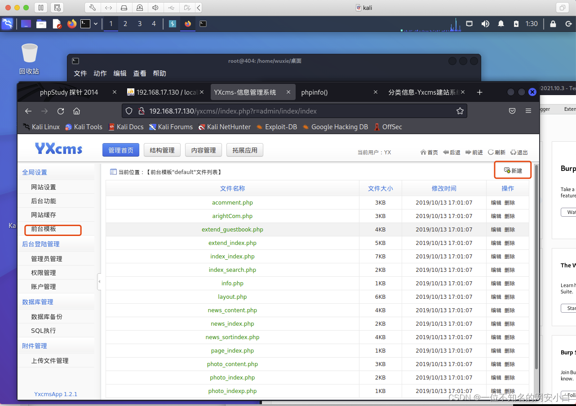Click 编辑 for acomment.php
This screenshot has width=576, height=406.
(x=496, y=203)
